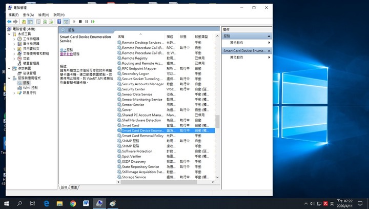This screenshot has height=209, width=369.
Task: Collapse the 系統工具 tree node
Action: tap(9, 34)
